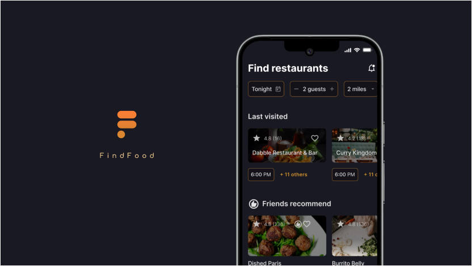This screenshot has height=266, width=472.
Task: Open the Dabble Restaurant & Bar thumbnail
Action: pos(287,145)
